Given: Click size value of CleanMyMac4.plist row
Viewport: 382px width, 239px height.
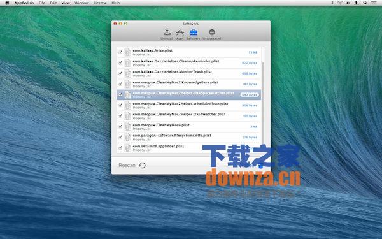Looking at the screenshot, I should coord(254,127).
